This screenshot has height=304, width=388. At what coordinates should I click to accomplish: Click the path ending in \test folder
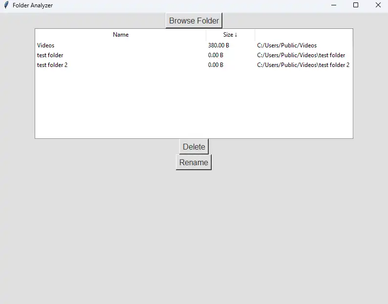[301, 55]
